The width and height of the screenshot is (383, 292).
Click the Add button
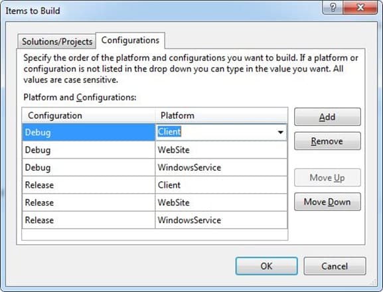[x=327, y=117]
